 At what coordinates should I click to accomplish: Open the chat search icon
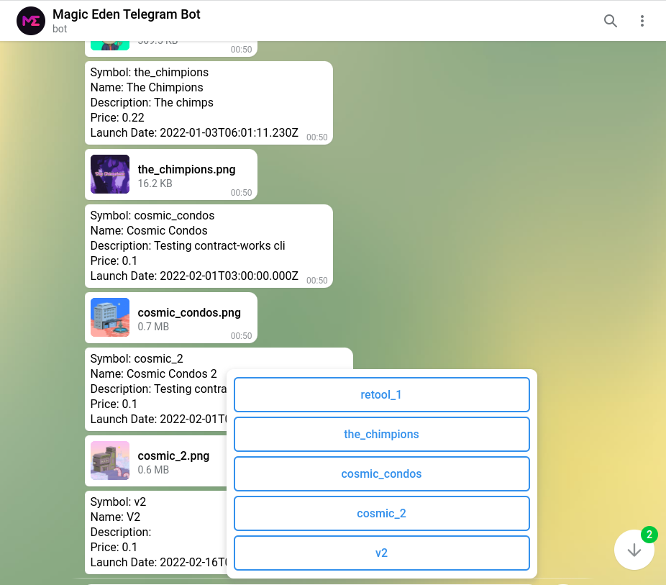[610, 21]
